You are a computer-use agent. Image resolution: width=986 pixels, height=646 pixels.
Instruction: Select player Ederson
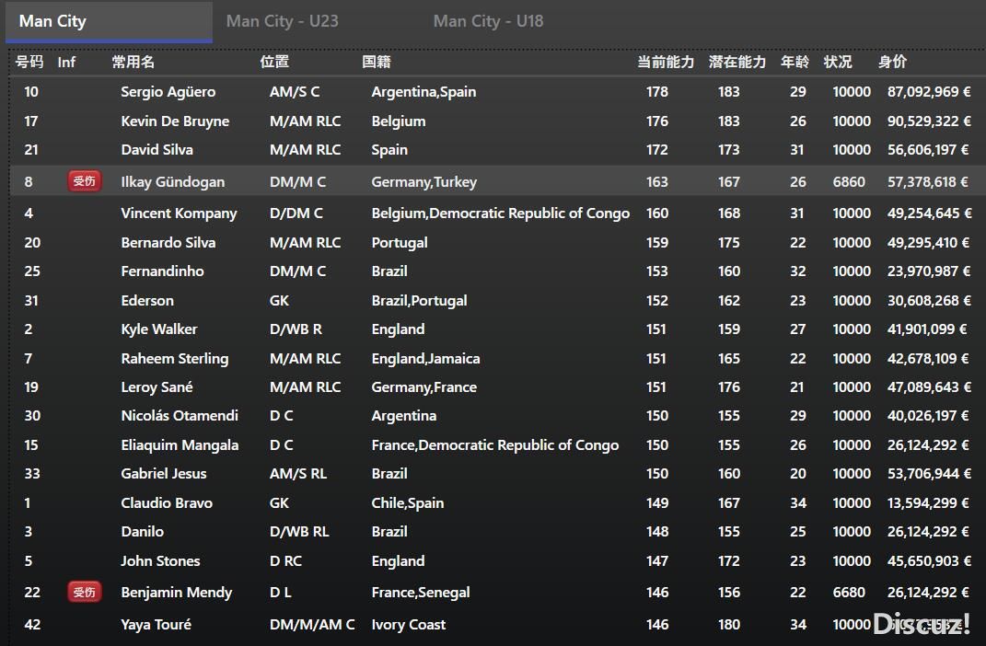[x=147, y=300]
